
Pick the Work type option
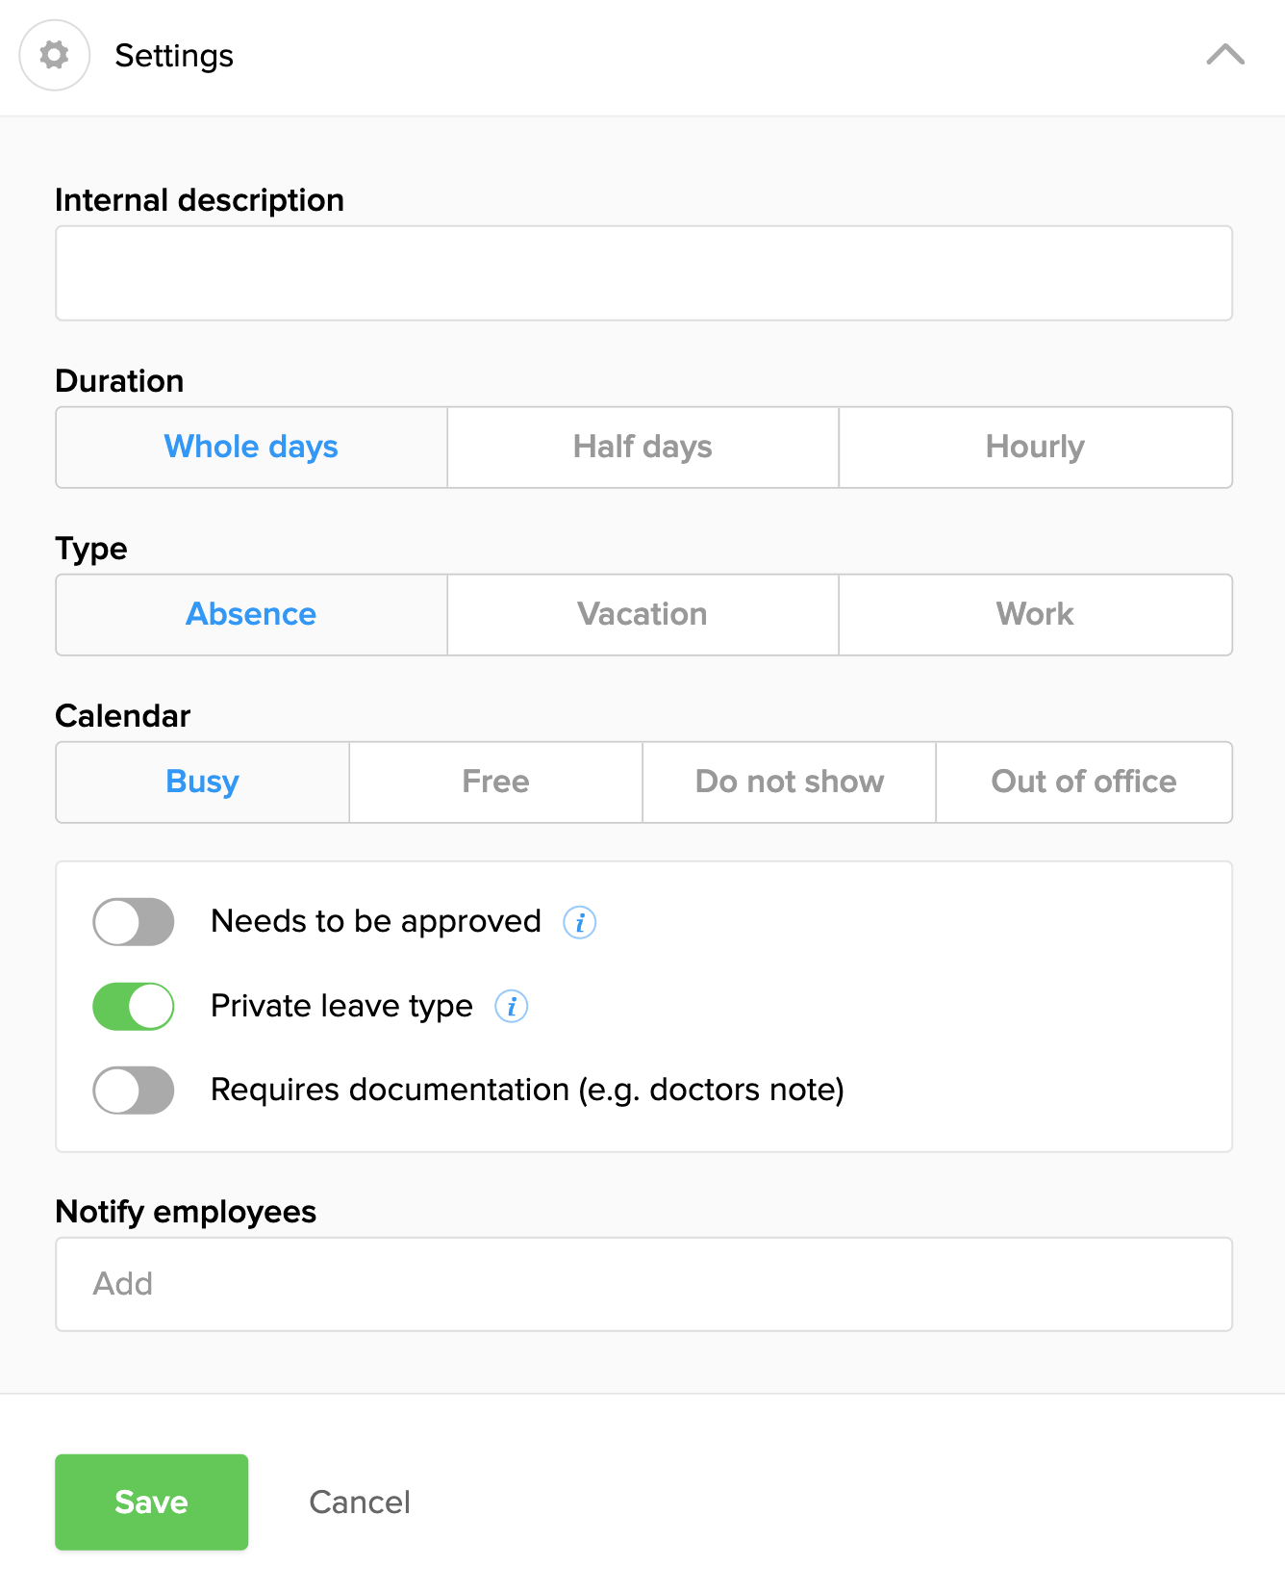(1035, 615)
